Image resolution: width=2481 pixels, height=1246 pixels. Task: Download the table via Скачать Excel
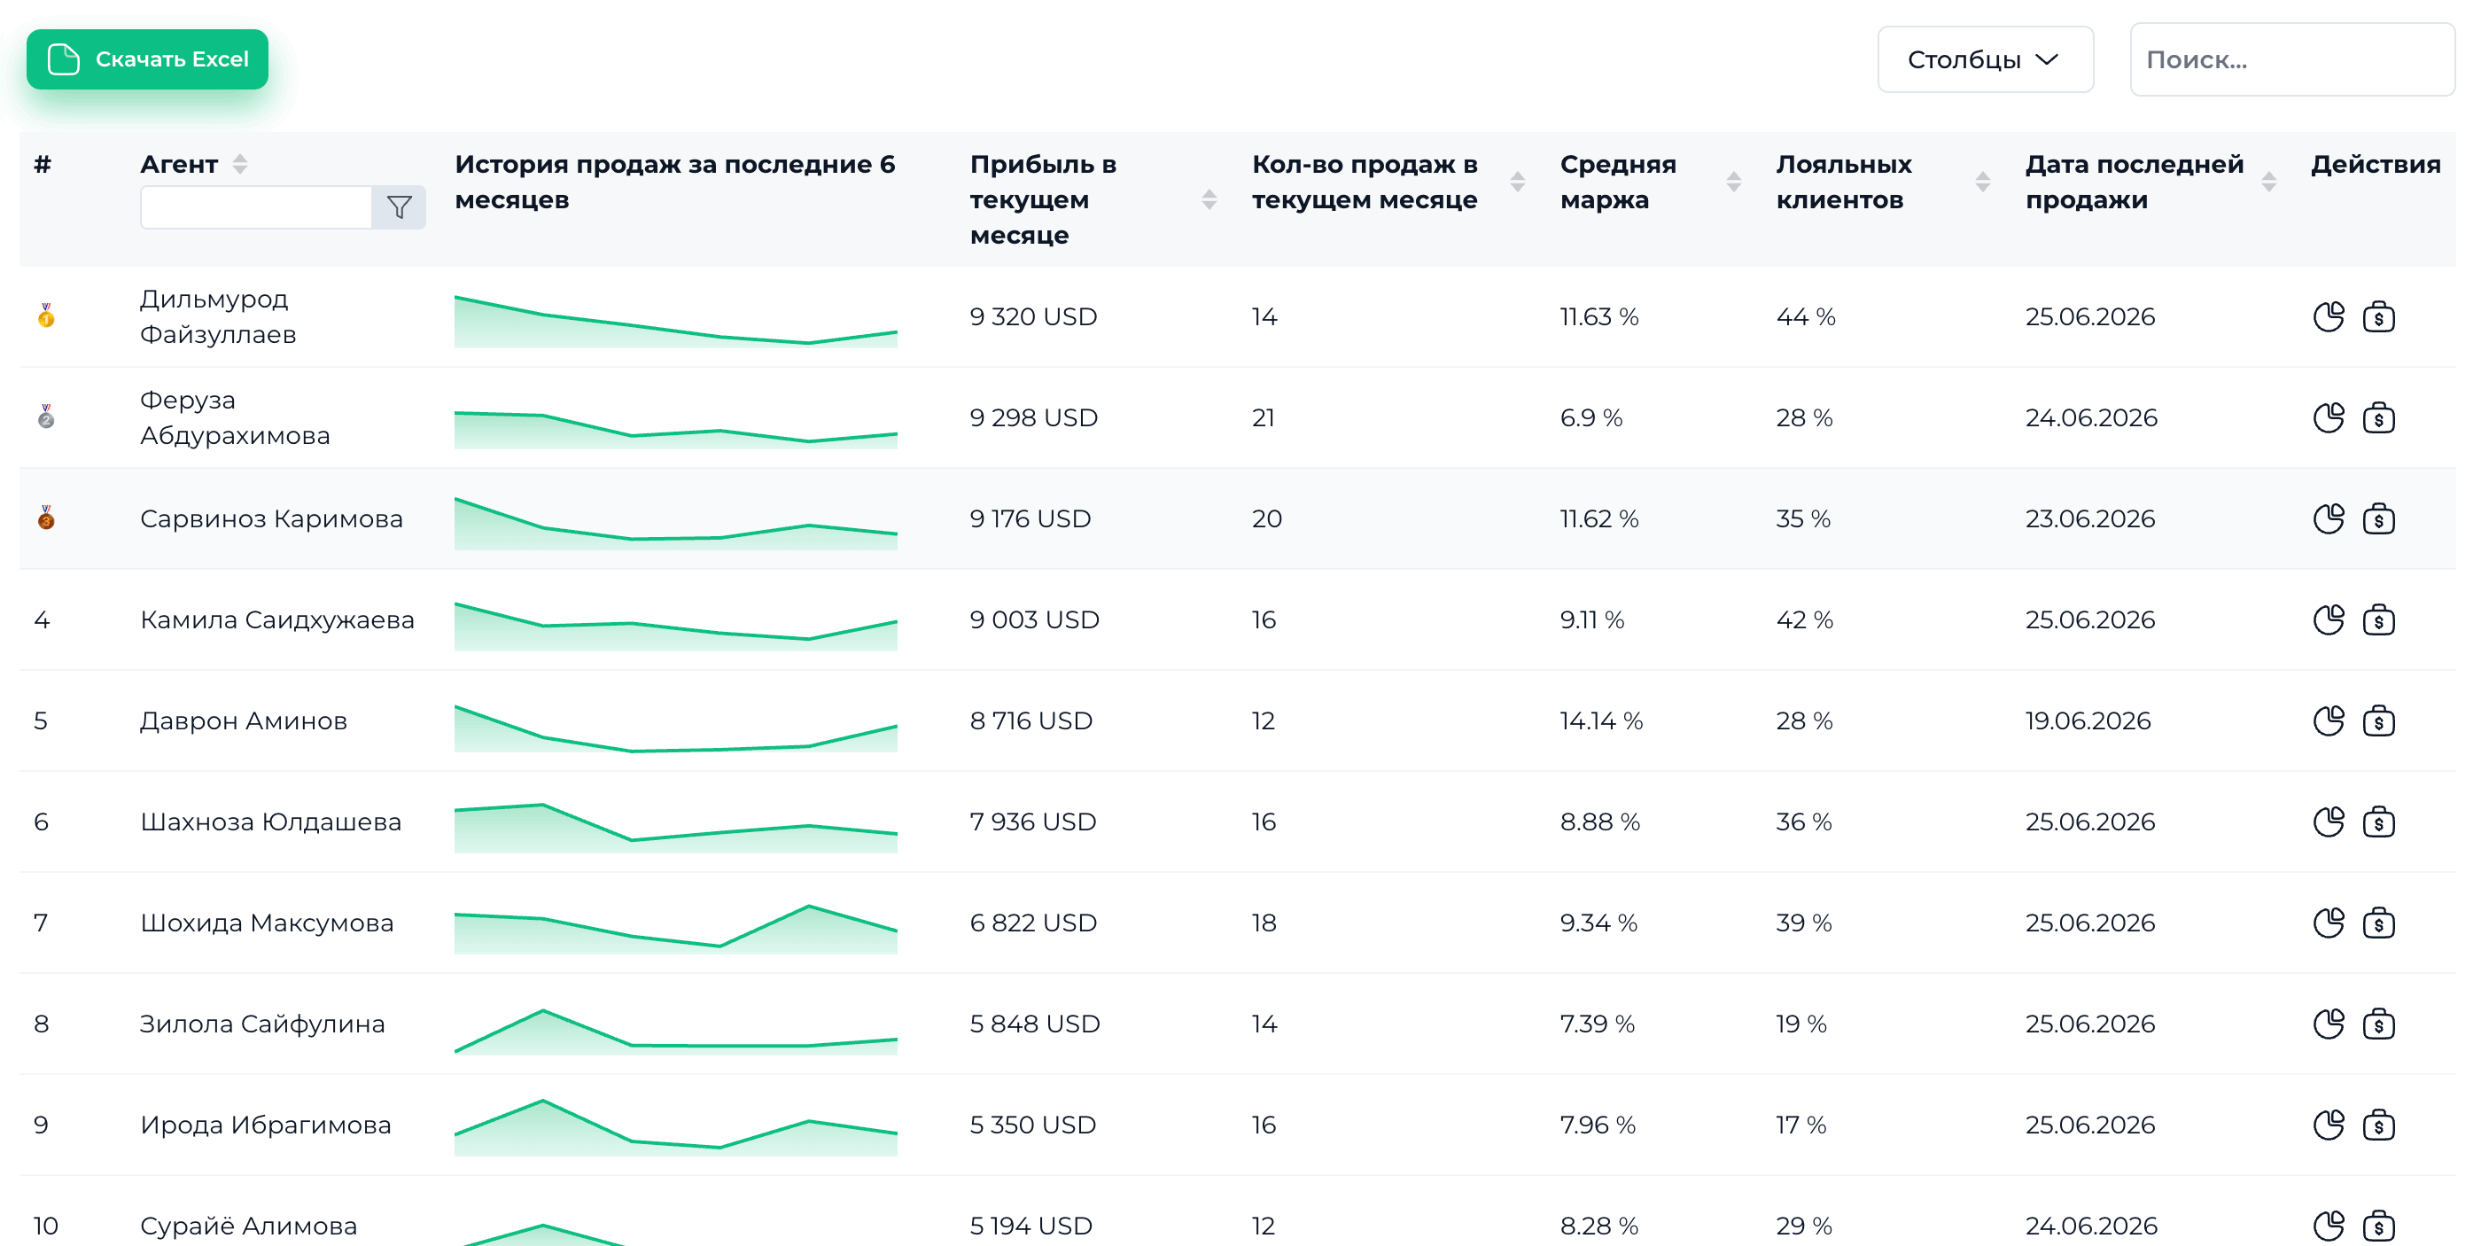pos(147,59)
